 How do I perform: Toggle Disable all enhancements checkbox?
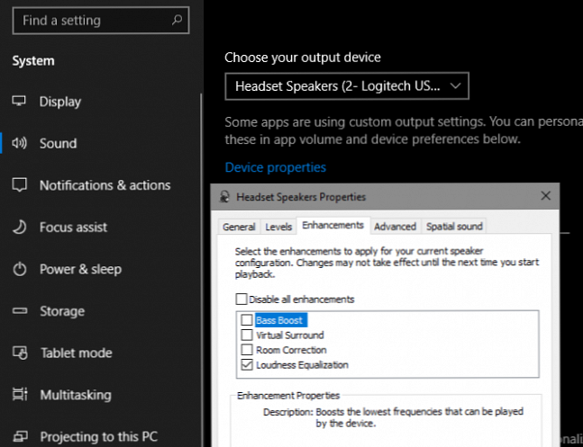click(x=241, y=299)
